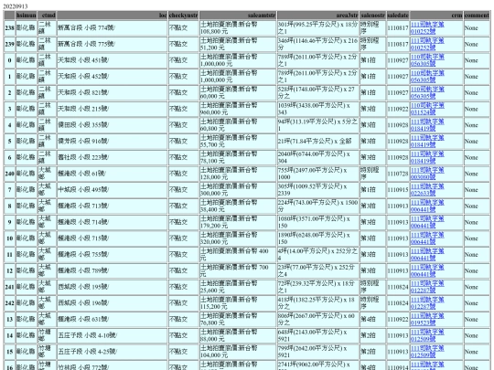Click the 'area3str' column header
The height and width of the screenshot is (370, 494).
coord(317,16)
